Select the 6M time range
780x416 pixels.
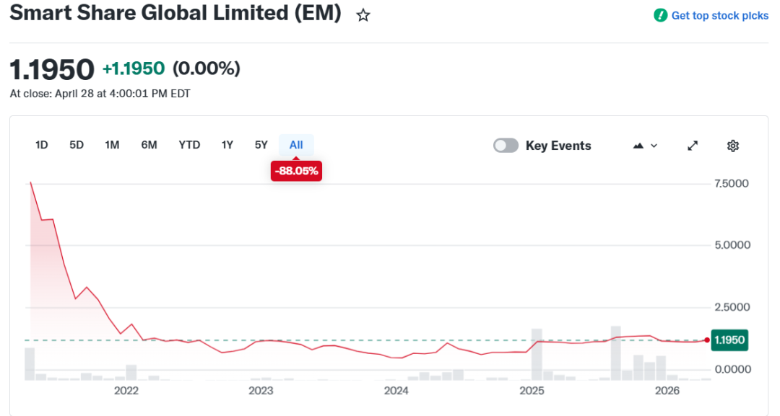pos(149,145)
